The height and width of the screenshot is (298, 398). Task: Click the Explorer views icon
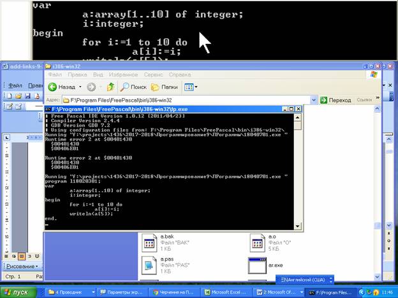pyautogui.click(x=189, y=87)
